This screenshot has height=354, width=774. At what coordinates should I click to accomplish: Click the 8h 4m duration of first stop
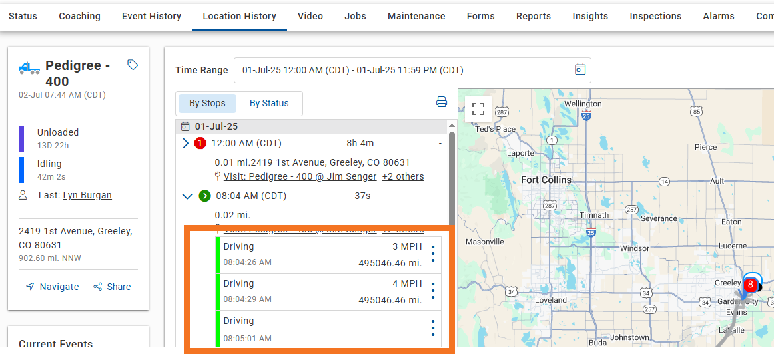click(x=360, y=144)
